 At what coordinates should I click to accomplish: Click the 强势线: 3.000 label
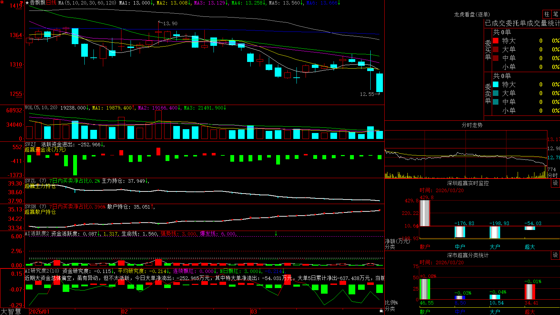point(178,233)
